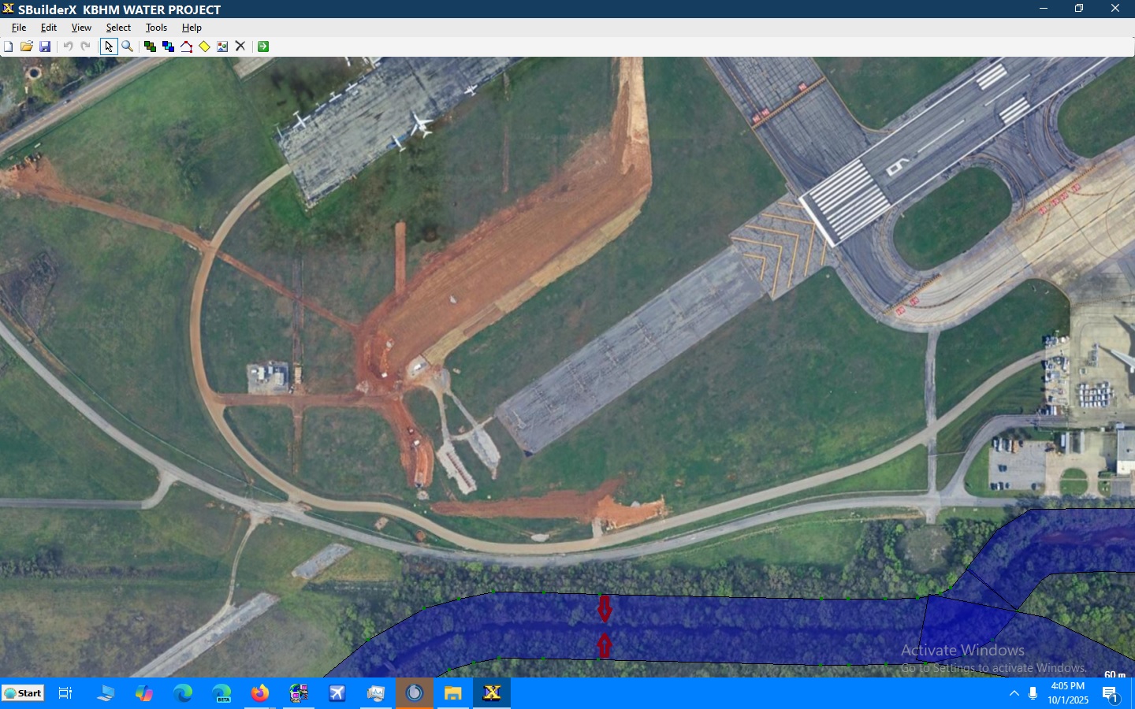This screenshot has width=1135, height=709.
Task: Click the Start button on the taskbar
Action: pyautogui.click(x=23, y=693)
